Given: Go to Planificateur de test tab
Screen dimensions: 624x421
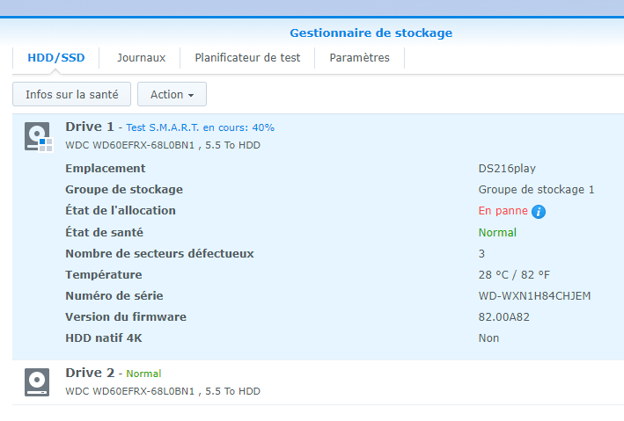Looking at the screenshot, I should [x=247, y=58].
